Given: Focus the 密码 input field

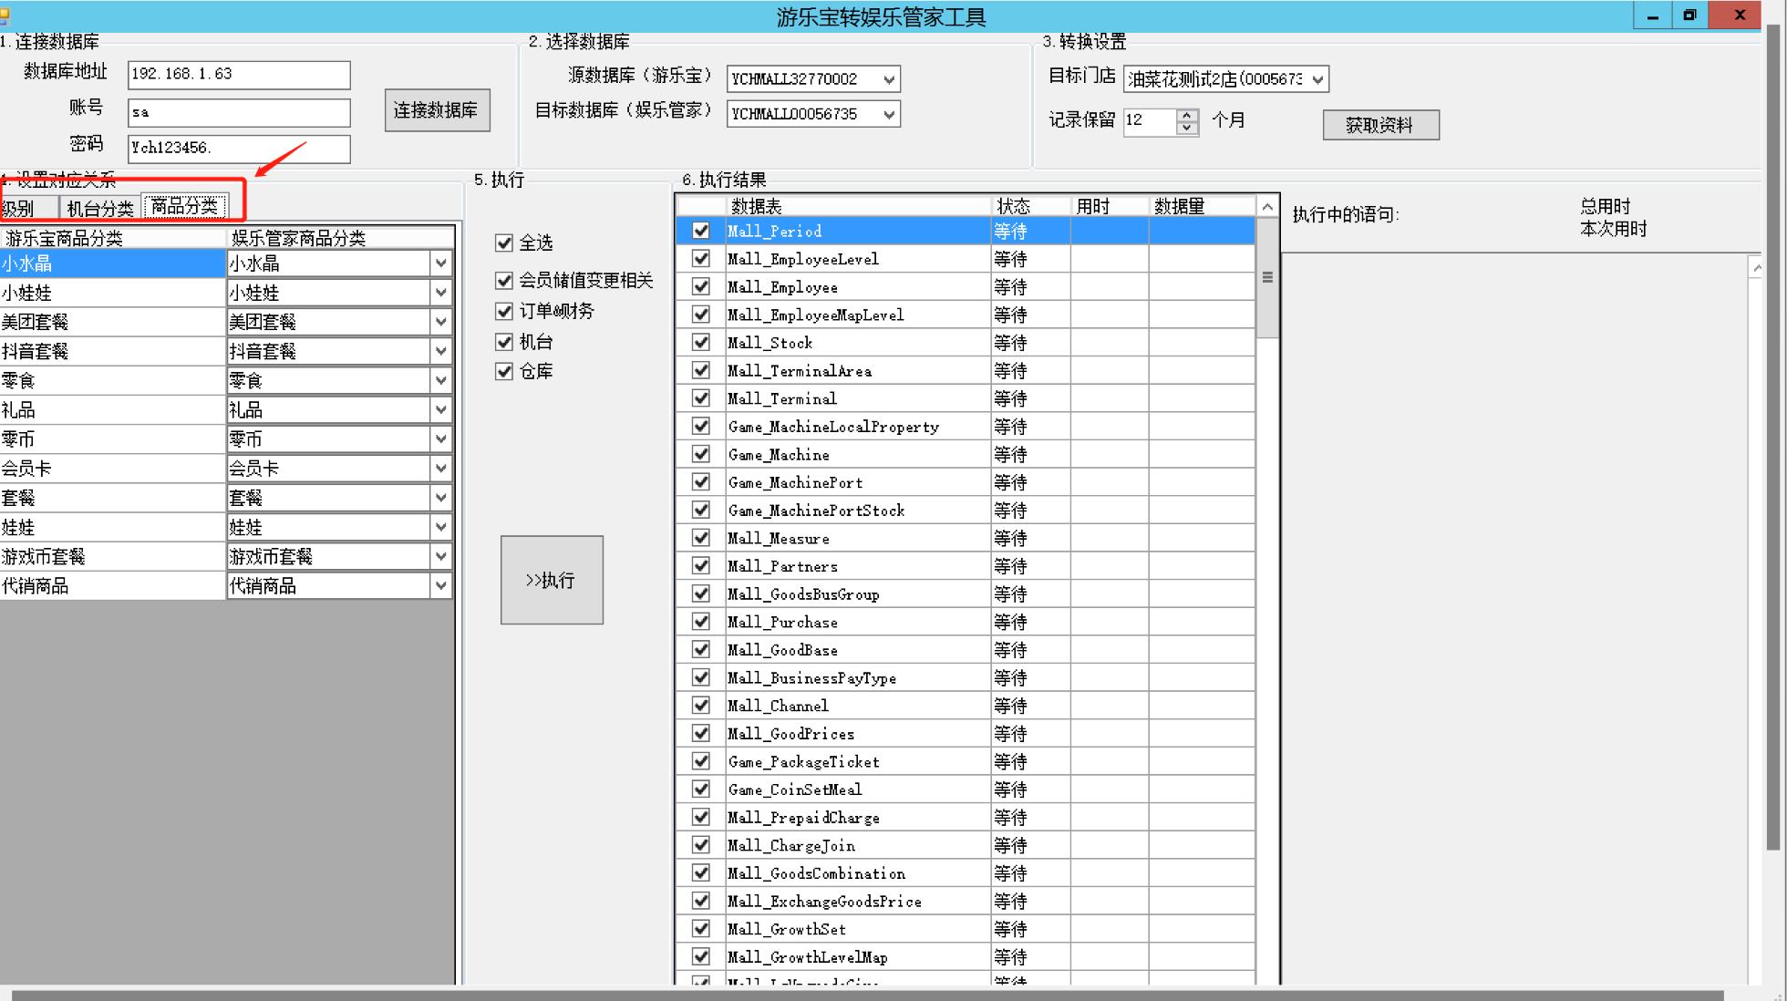Looking at the screenshot, I should coord(239,149).
